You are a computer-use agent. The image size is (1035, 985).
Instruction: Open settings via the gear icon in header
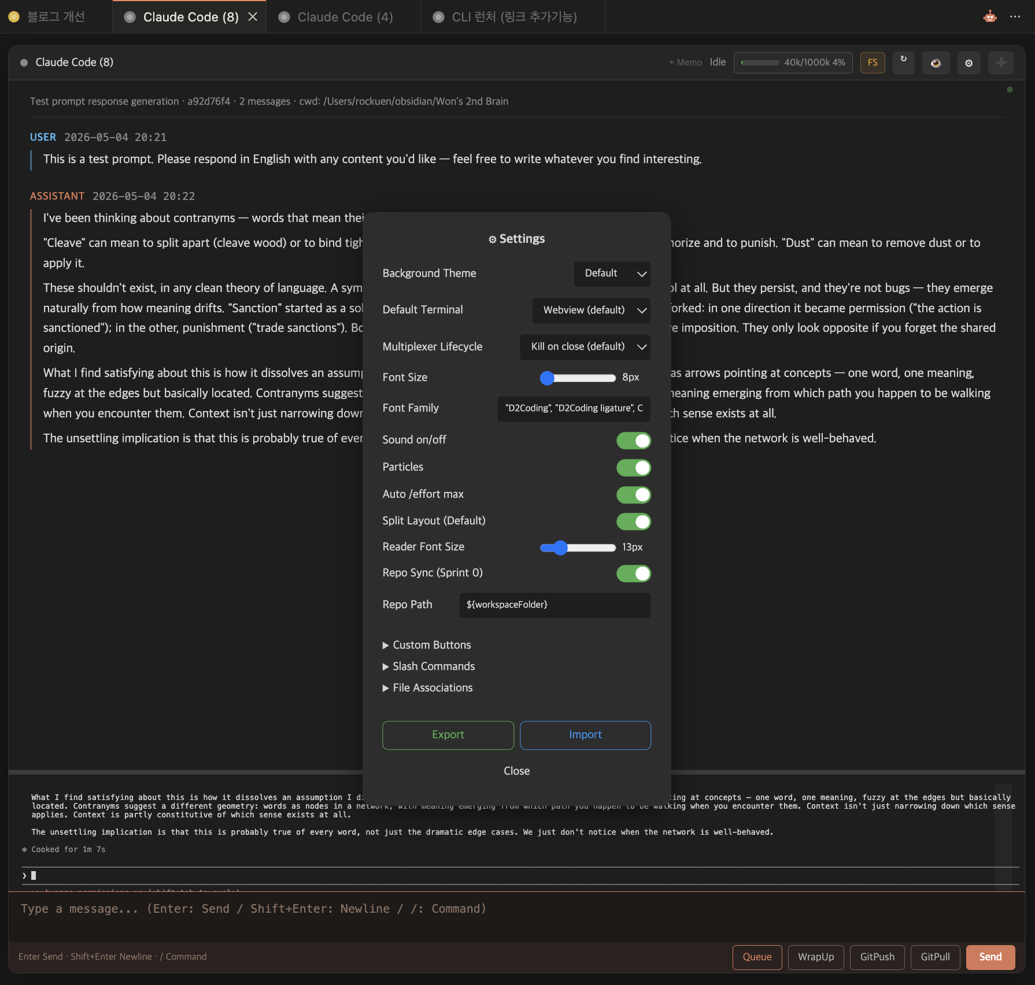click(x=969, y=62)
